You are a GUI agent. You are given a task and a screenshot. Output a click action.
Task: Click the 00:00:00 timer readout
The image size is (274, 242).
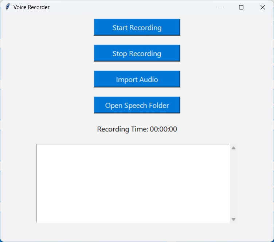tap(163, 129)
